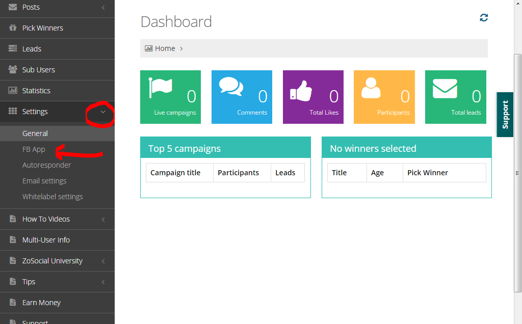
Task: Click the breadcrumb arrow after Home
Action: 181,48
